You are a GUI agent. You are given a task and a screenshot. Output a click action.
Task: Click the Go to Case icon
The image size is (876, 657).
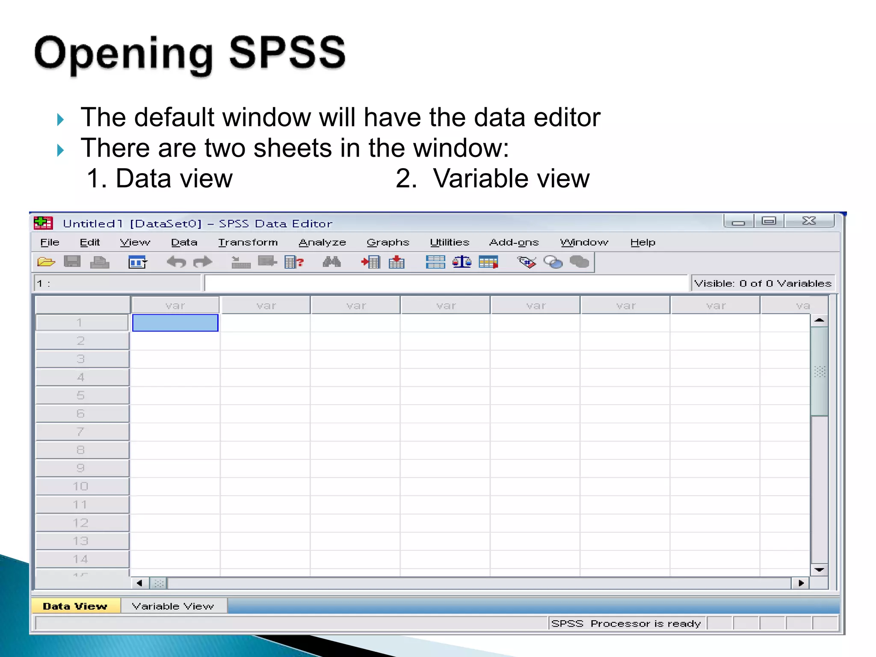[241, 262]
